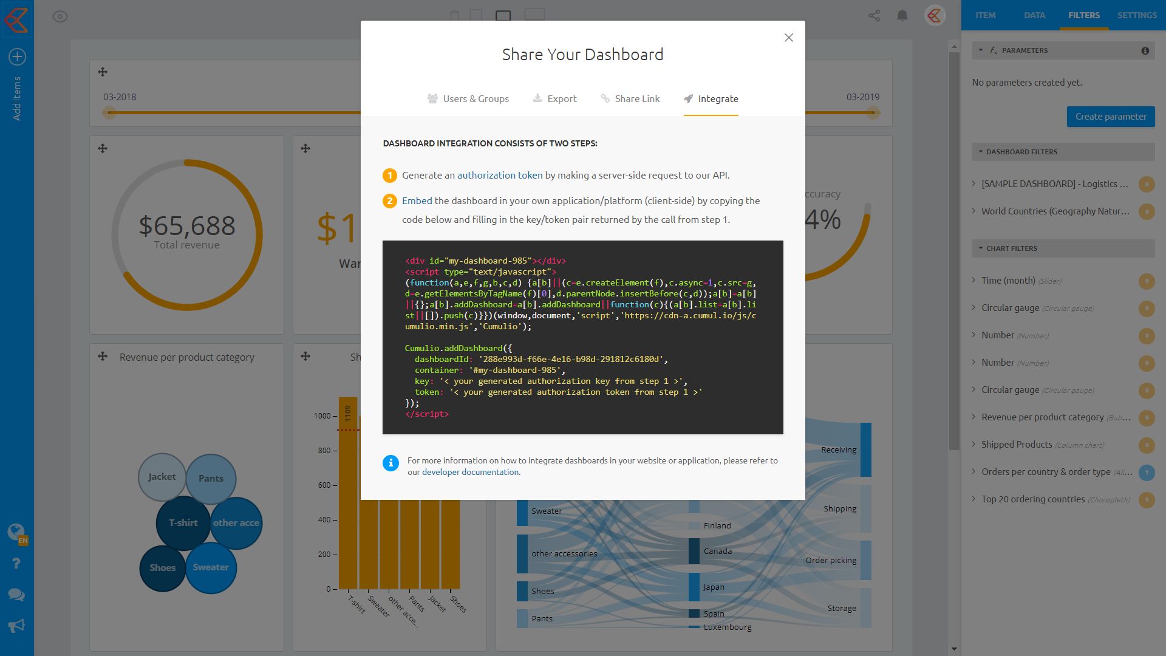Click the share/export icon in toolbar
The width and height of the screenshot is (1166, 656).
(874, 16)
